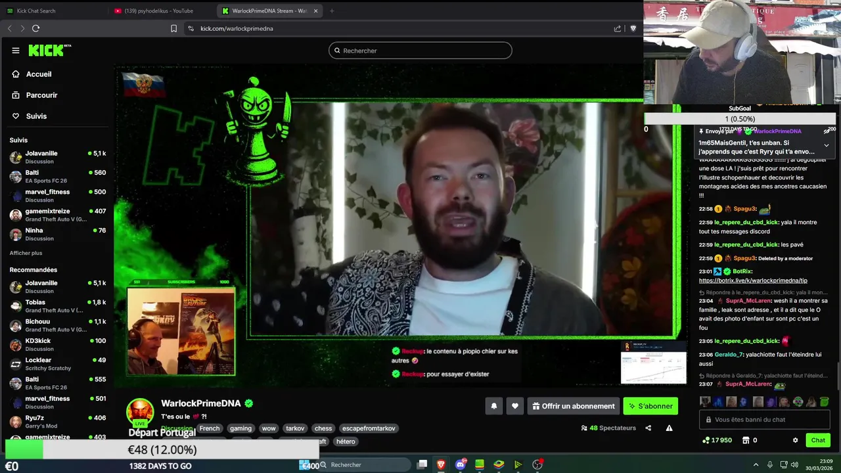Open Discord from the taskbar
This screenshot has width=841, height=473.
pyautogui.click(x=461, y=464)
